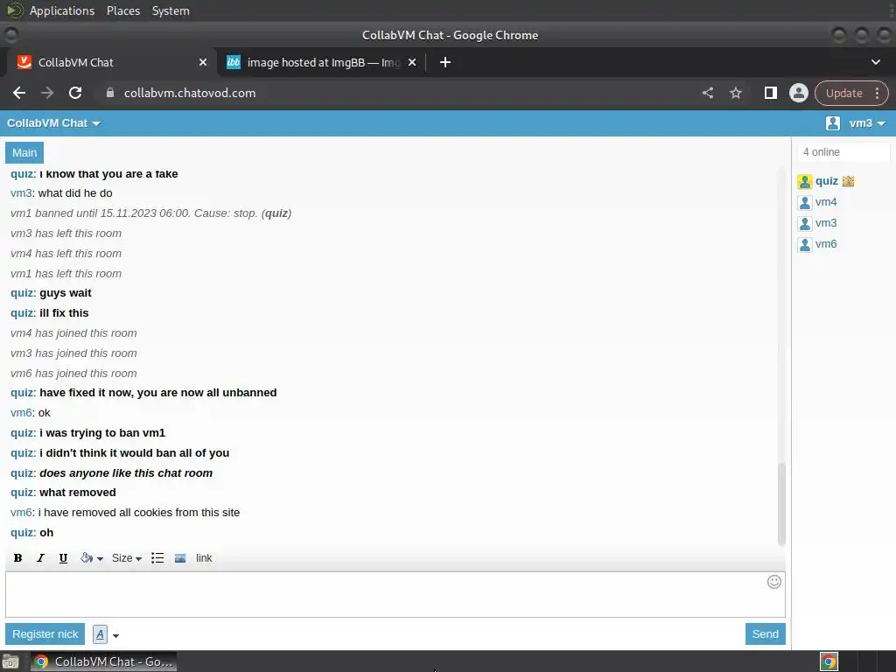This screenshot has height=672, width=896.
Task: Toggle the Chrome side panel
Action: point(770,93)
